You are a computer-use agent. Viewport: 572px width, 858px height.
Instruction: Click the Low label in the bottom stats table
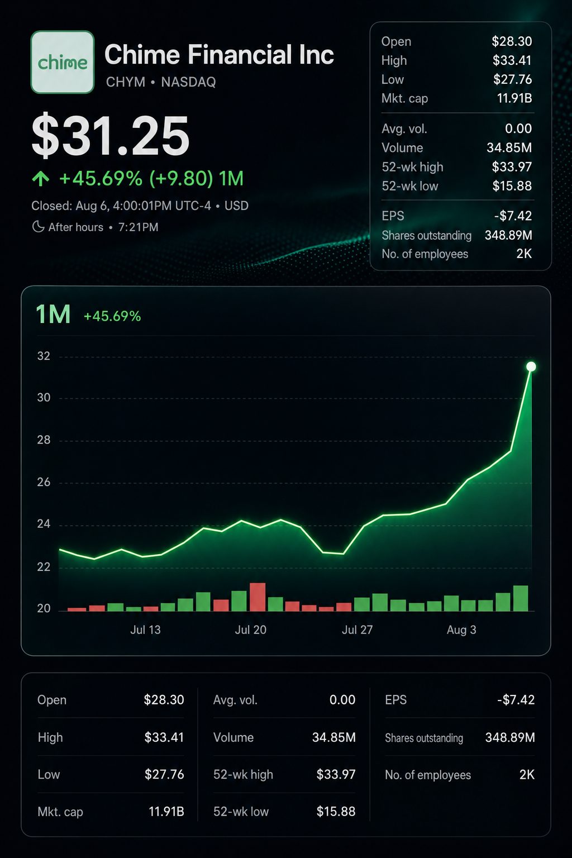(49, 775)
